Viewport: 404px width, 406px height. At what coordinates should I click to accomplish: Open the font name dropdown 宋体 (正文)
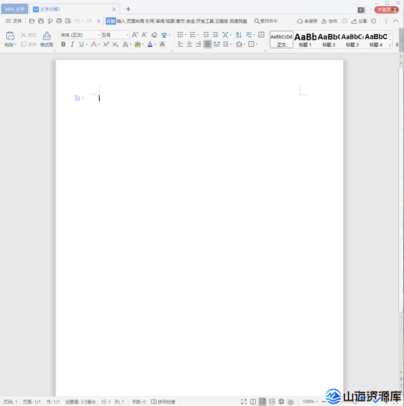coord(79,35)
